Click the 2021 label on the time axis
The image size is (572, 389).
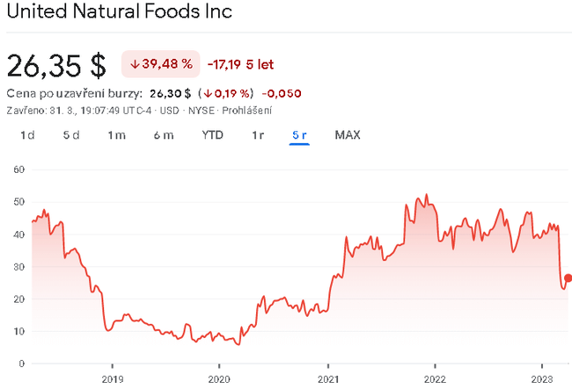[x=327, y=379]
